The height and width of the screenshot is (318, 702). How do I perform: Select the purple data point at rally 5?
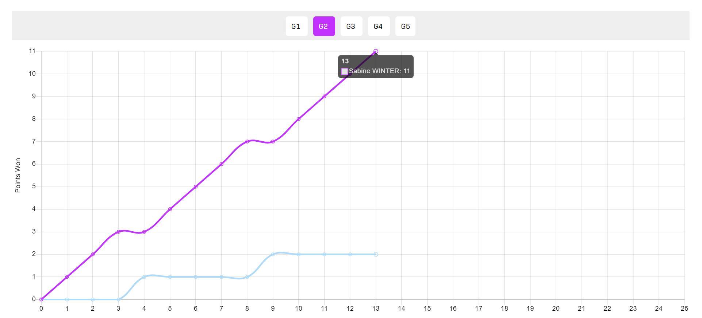pyautogui.click(x=170, y=209)
